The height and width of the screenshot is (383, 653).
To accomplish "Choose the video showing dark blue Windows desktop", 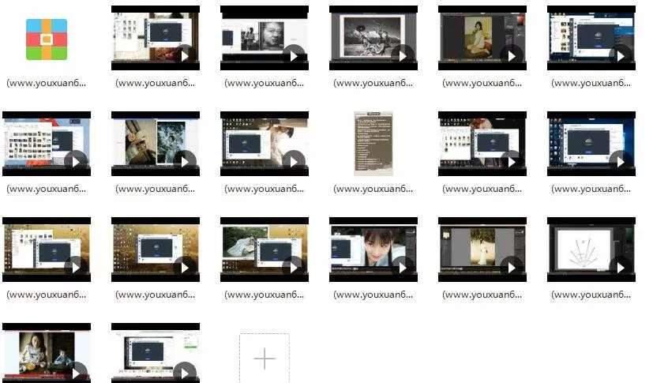I will [x=591, y=144].
